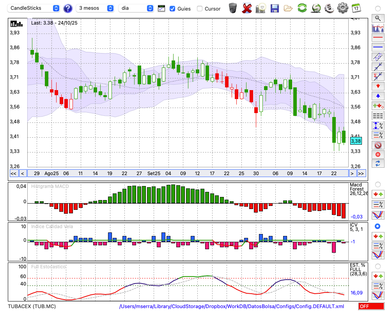
Task: Click the ICV panel curve chart button
Action: (x=378, y=255)
